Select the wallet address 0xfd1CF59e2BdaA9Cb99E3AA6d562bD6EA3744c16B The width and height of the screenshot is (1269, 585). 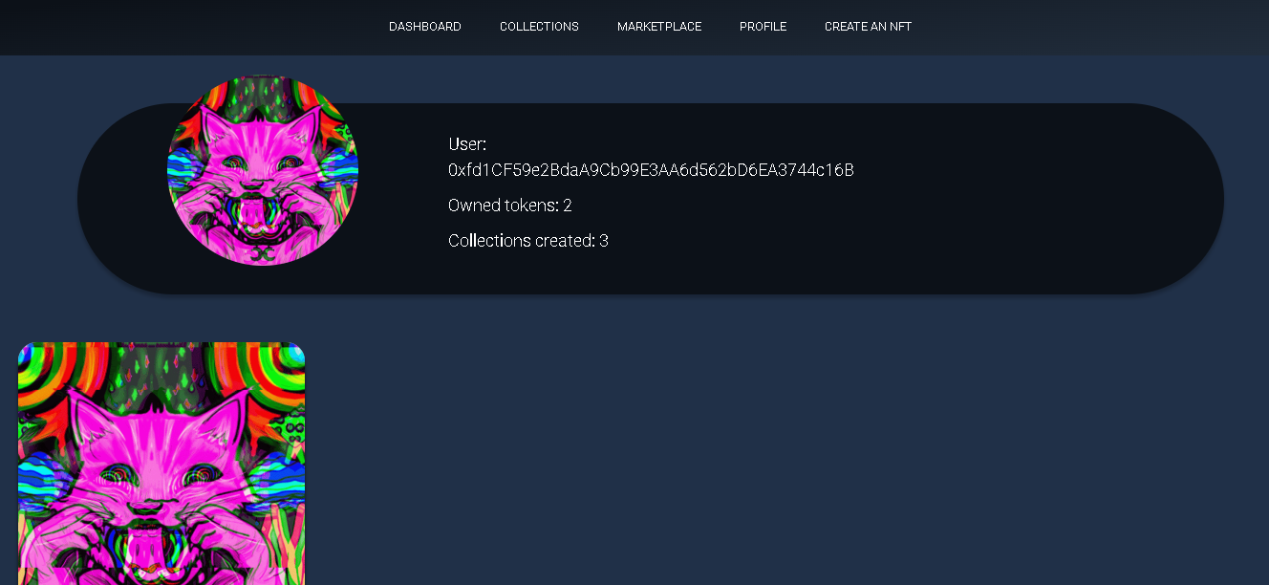point(651,170)
